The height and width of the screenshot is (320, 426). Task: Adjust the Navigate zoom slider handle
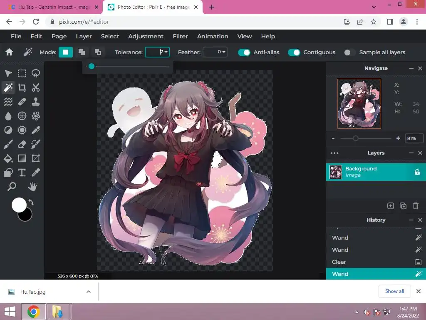356,138
